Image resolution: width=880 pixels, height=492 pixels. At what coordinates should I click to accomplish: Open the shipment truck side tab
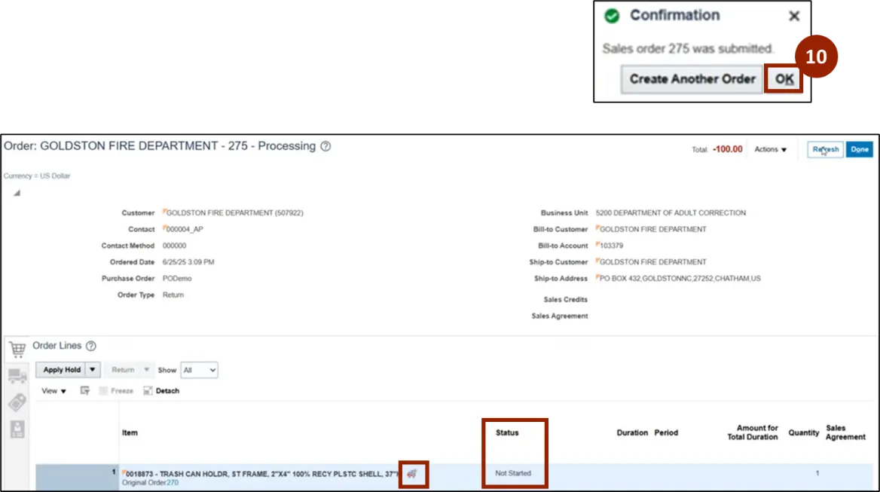[17, 375]
